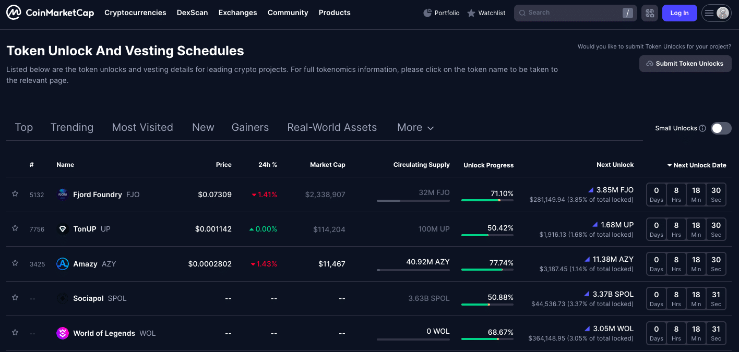Click Amazy market cap $11,467

(x=332, y=264)
